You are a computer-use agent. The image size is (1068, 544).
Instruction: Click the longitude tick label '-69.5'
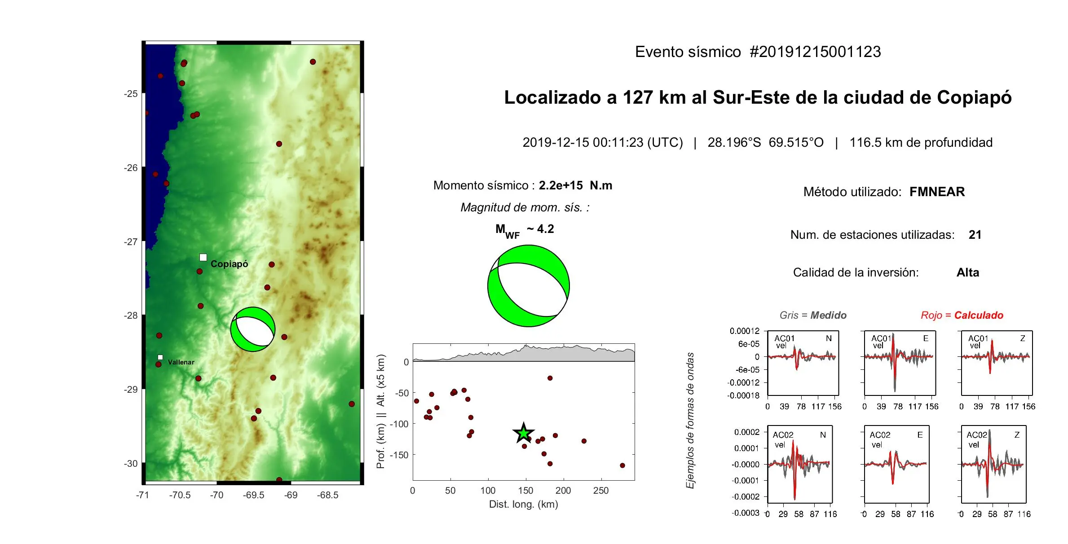[x=253, y=495]
